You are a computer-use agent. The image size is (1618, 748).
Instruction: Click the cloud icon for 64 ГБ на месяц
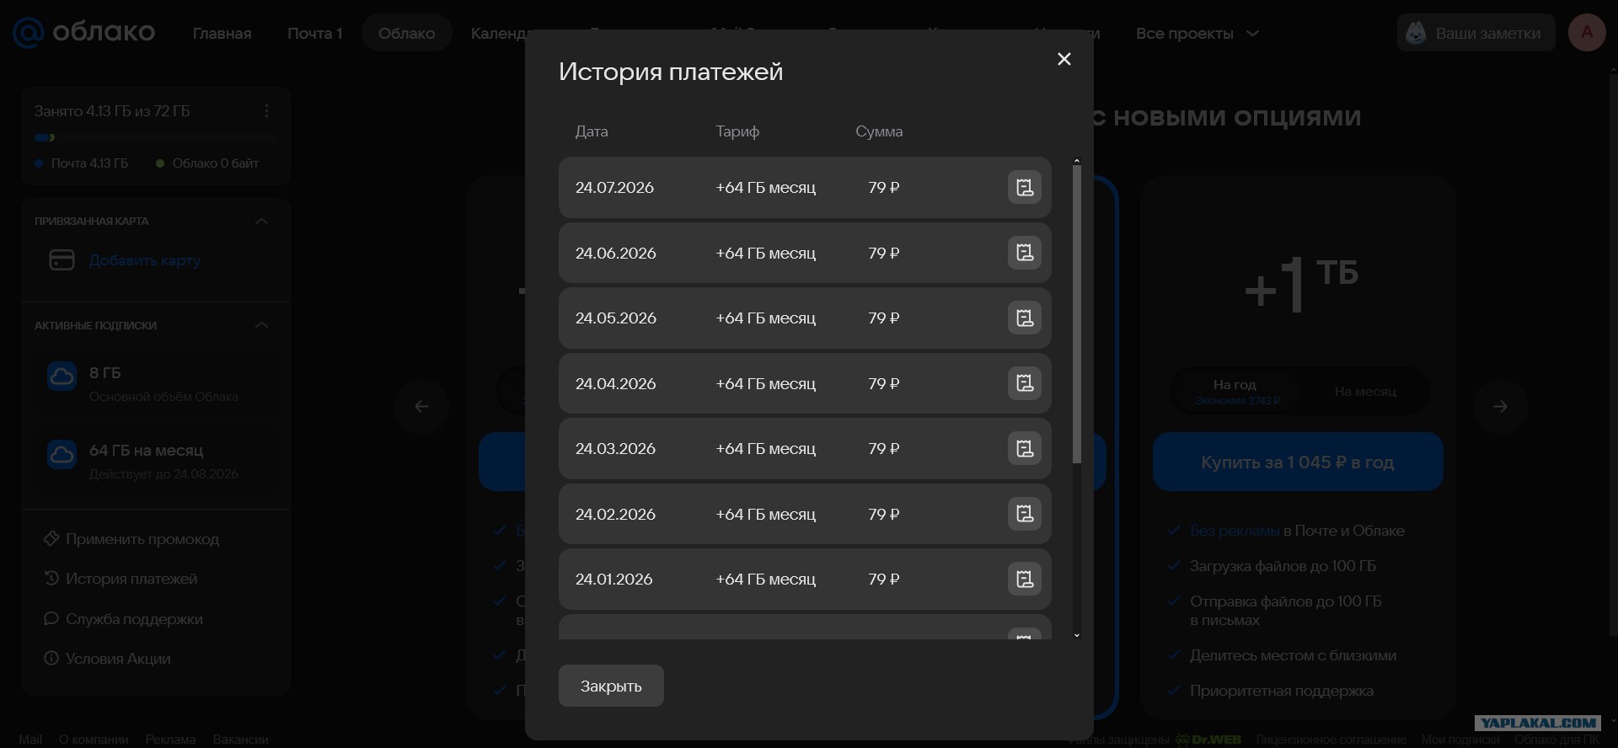pos(62,454)
